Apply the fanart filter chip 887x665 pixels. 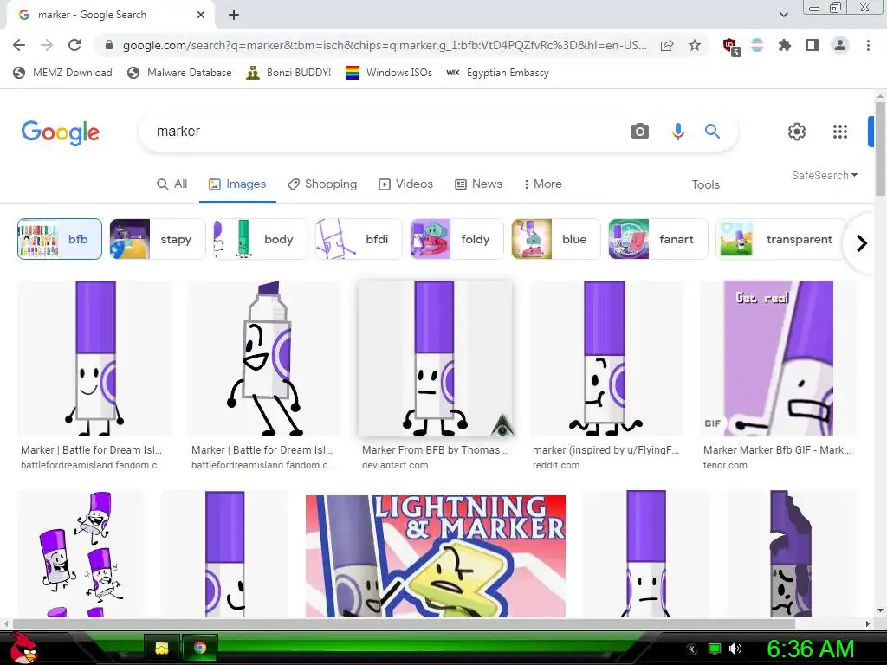point(658,239)
